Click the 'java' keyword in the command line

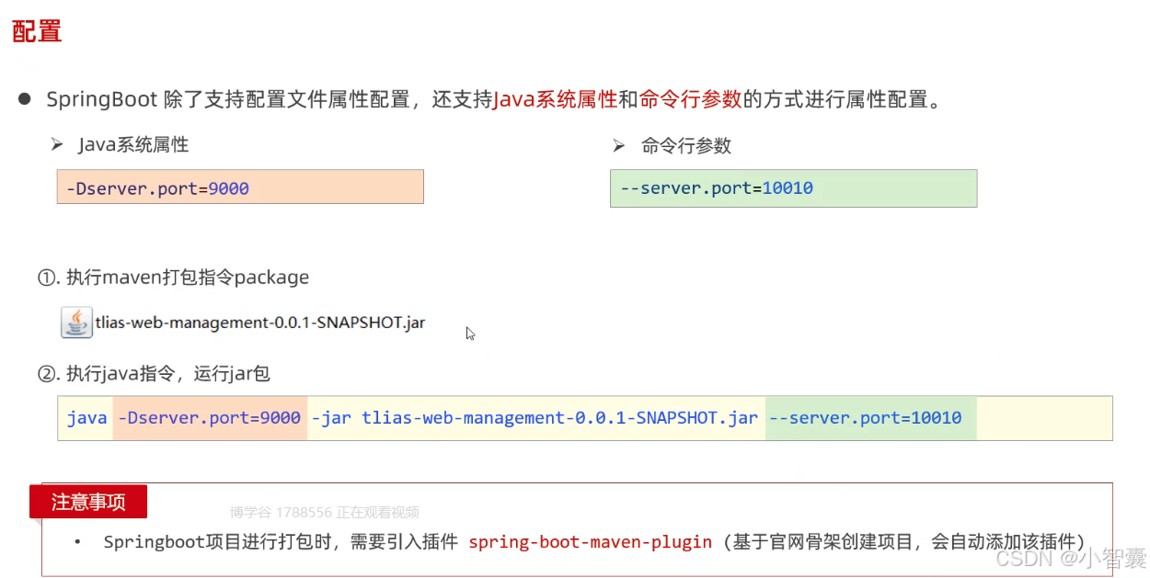click(87, 418)
